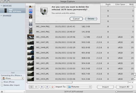Screen dimensions: 136x93
Task: Click the vertical scrollbar thumb
Action: [135, 74]
